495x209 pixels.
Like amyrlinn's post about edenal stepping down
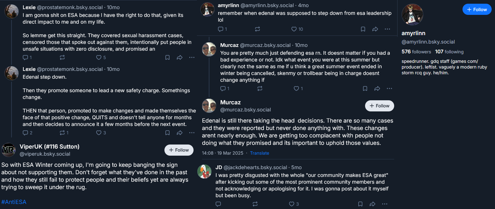[x=297, y=29]
